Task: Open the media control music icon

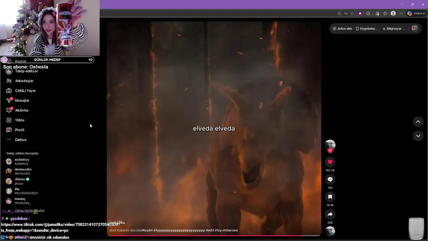Action: [378, 13]
